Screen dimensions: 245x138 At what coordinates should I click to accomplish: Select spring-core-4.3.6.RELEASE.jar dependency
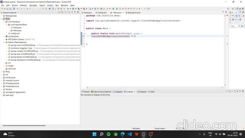(x=22, y=45)
